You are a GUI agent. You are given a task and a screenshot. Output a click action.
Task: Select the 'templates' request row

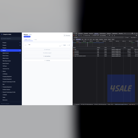105,54
